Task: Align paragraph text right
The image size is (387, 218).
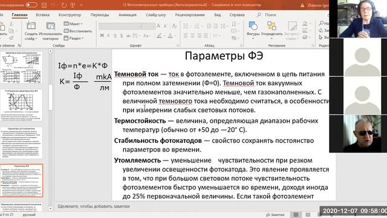Action: click(x=199, y=36)
